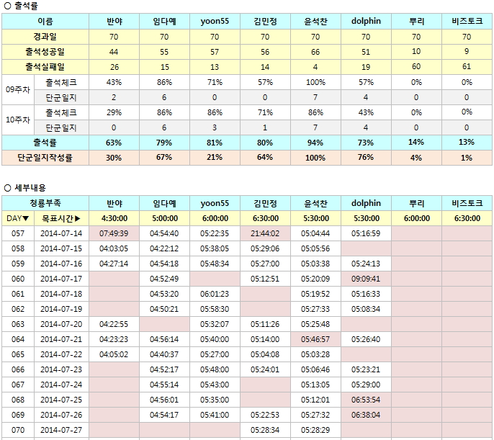The image size is (494, 440).
Task: Click time 05:12:51 on 2014-07-17
Action: point(265,279)
